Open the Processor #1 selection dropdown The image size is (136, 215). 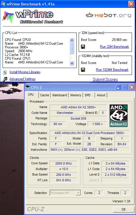[65, 193]
